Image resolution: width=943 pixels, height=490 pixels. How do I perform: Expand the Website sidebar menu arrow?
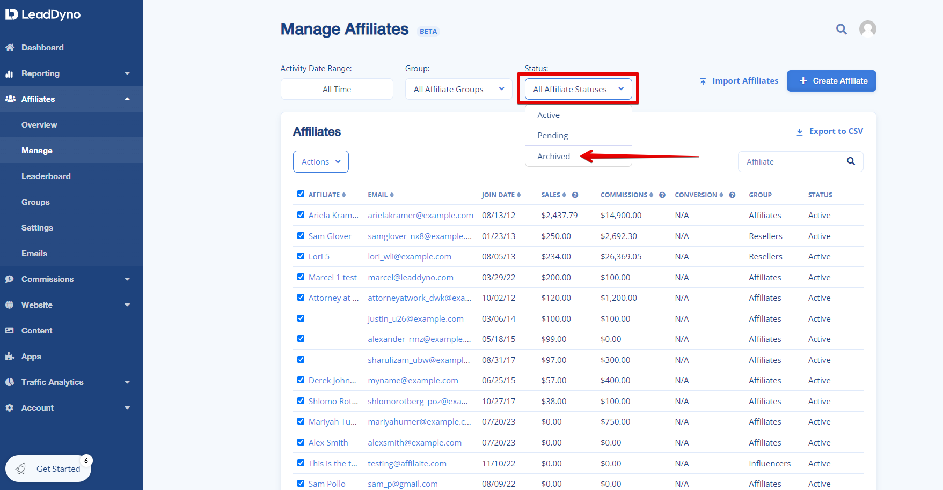coord(127,305)
